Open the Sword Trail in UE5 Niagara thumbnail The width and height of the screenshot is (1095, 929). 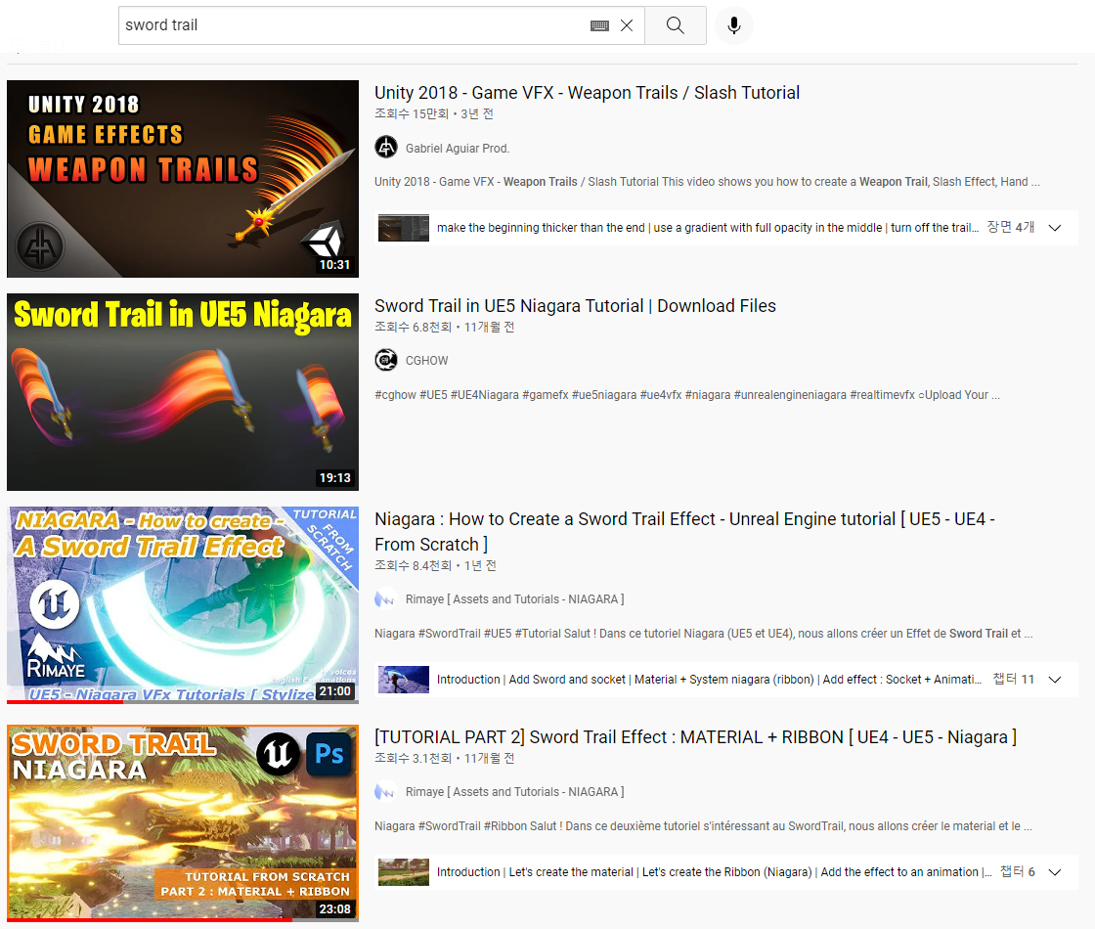pyautogui.click(x=183, y=392)
